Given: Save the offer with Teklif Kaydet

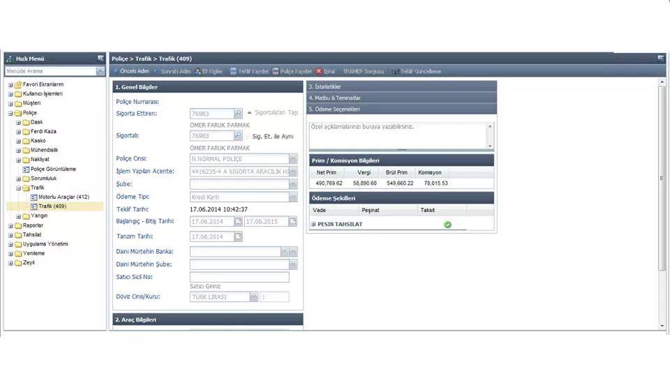Looking at the screenshot, I should point(249,71).
